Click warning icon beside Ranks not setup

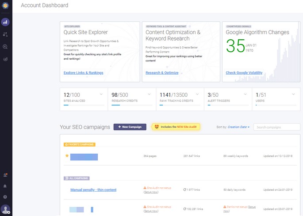225,207
